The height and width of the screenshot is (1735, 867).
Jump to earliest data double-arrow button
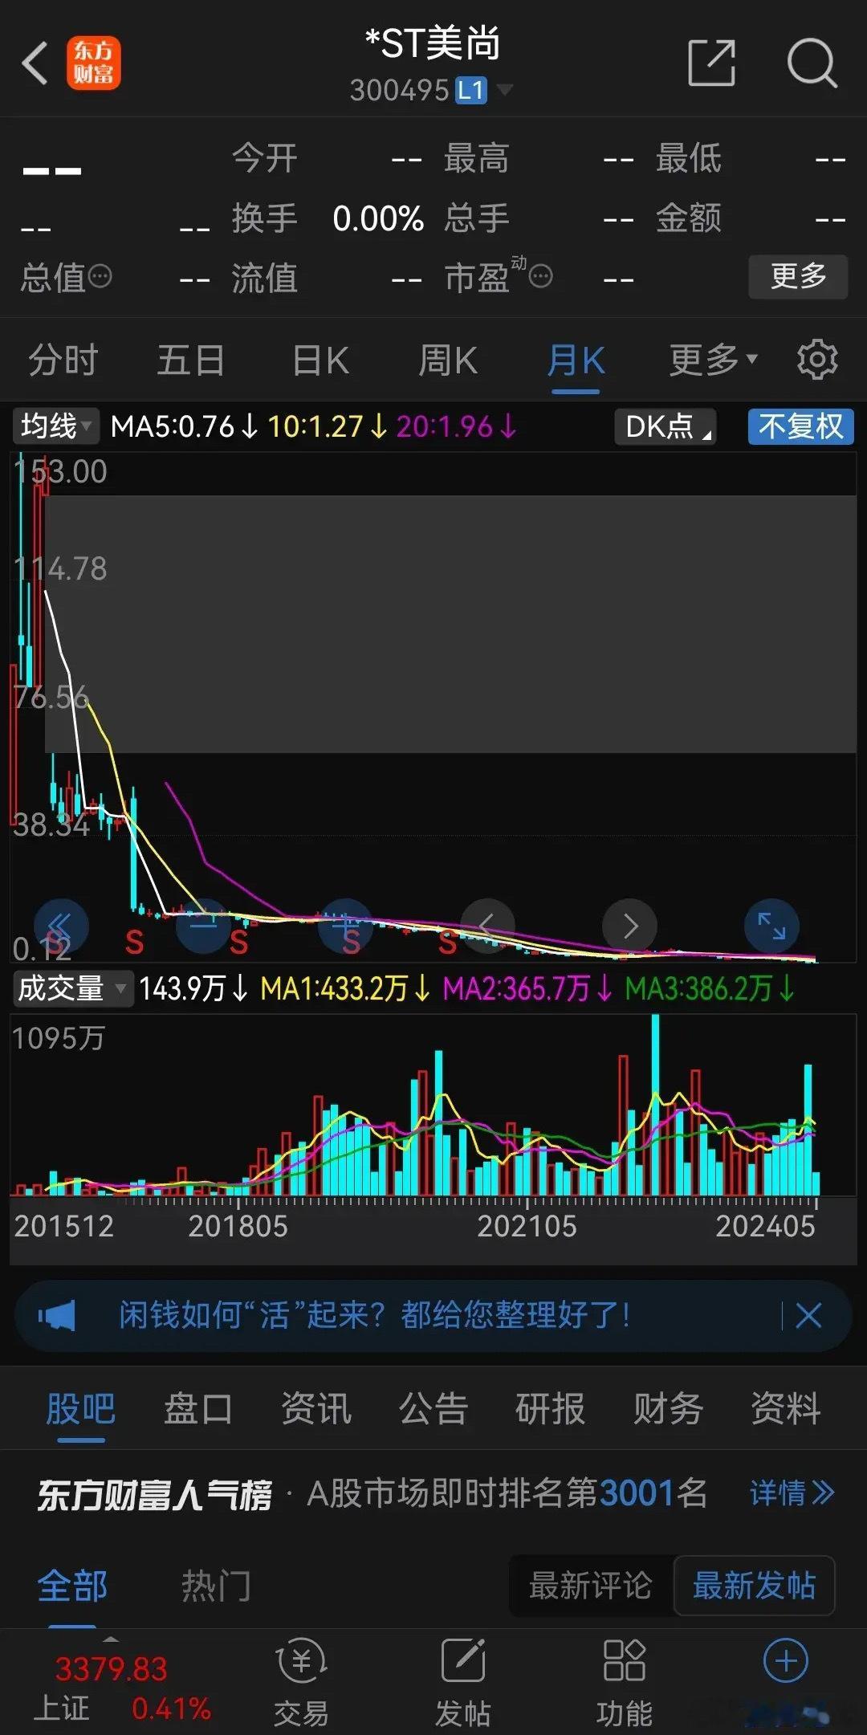click(x=60, y=926)
